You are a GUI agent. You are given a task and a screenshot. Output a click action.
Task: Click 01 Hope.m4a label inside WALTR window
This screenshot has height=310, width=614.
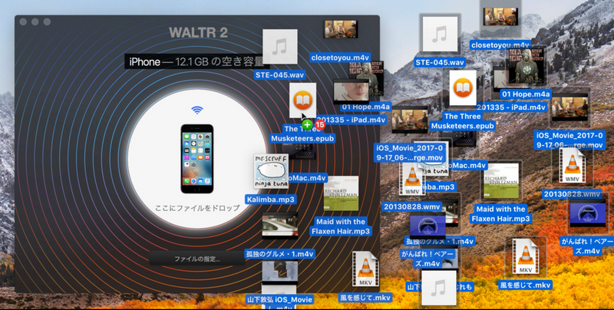coord(366,107)
